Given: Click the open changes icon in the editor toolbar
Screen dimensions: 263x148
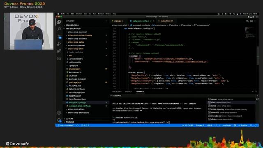Looking at the screenshot, I should [x=247, y=21].
